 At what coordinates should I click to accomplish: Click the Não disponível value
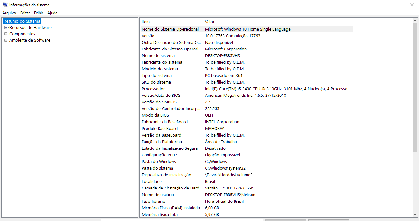219,42
